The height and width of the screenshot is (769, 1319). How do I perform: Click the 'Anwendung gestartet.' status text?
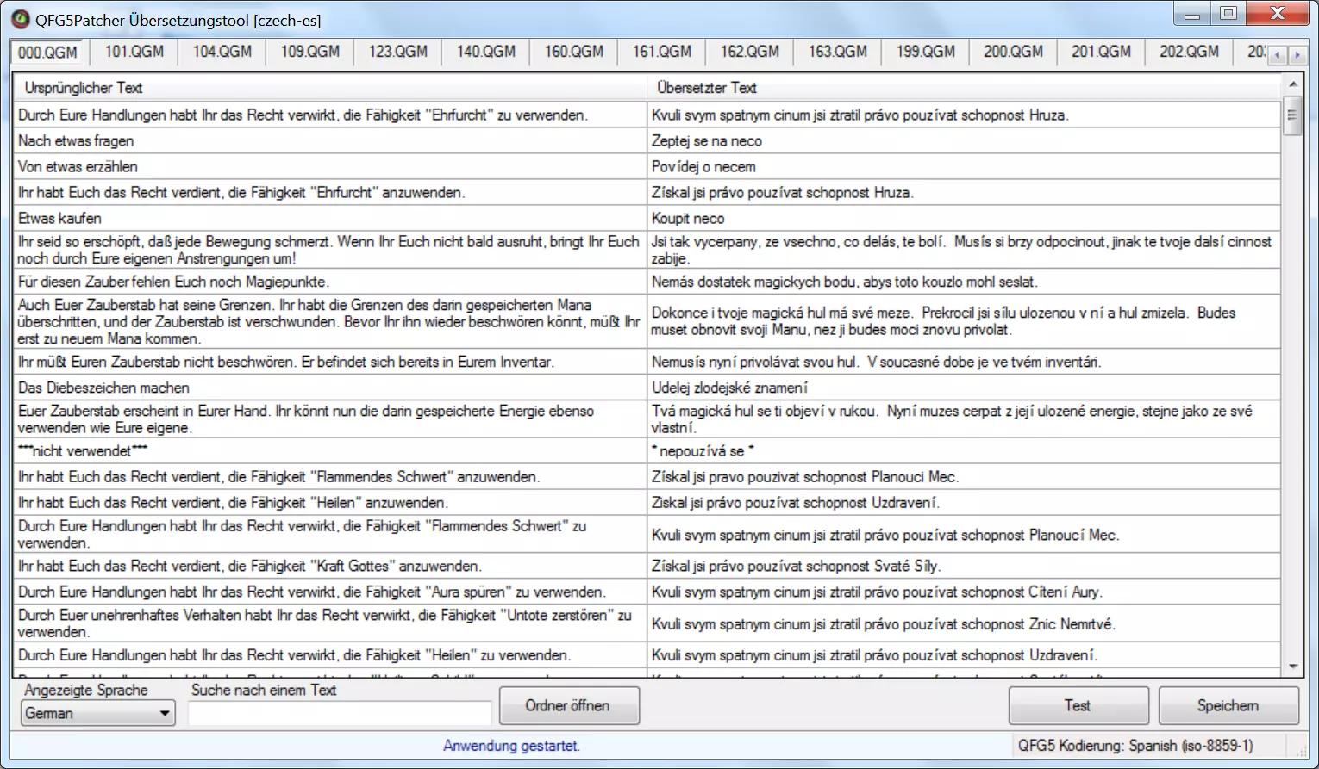511,746
